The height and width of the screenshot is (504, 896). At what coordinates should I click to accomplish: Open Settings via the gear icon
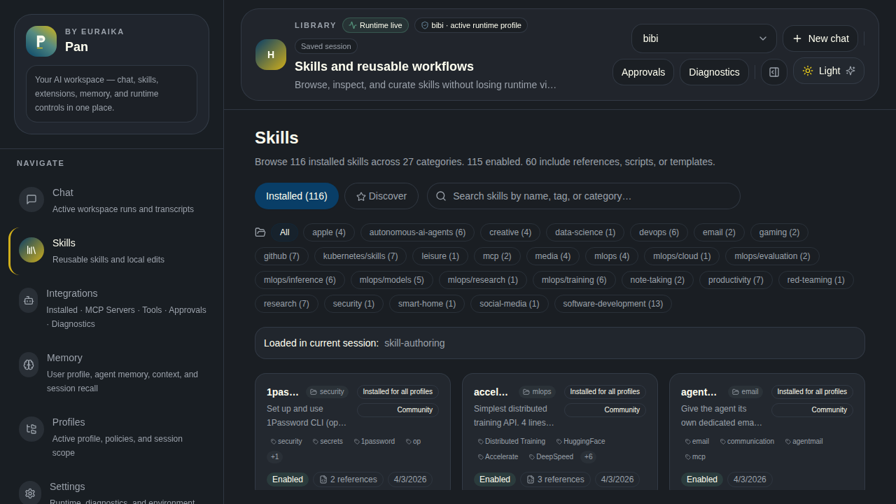29,493
